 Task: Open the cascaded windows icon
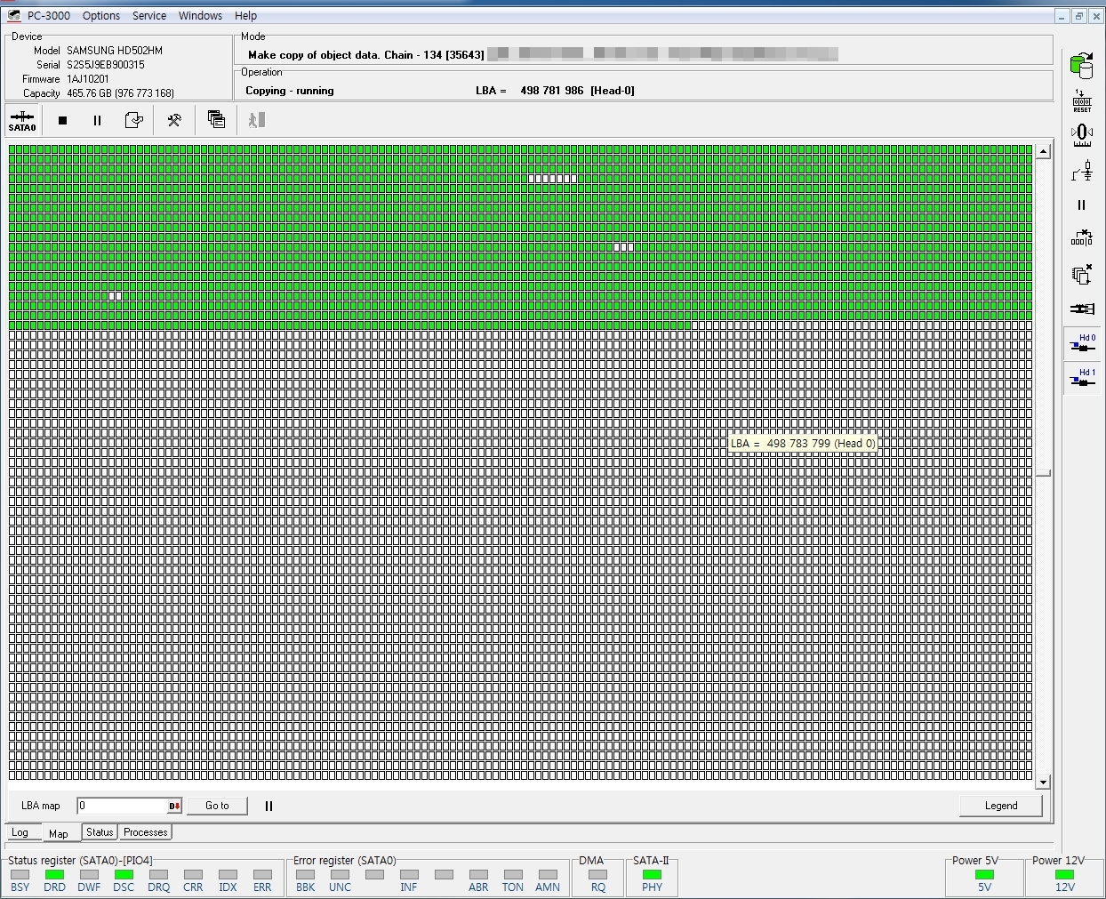pyautogui.click(x=216, y=119)
